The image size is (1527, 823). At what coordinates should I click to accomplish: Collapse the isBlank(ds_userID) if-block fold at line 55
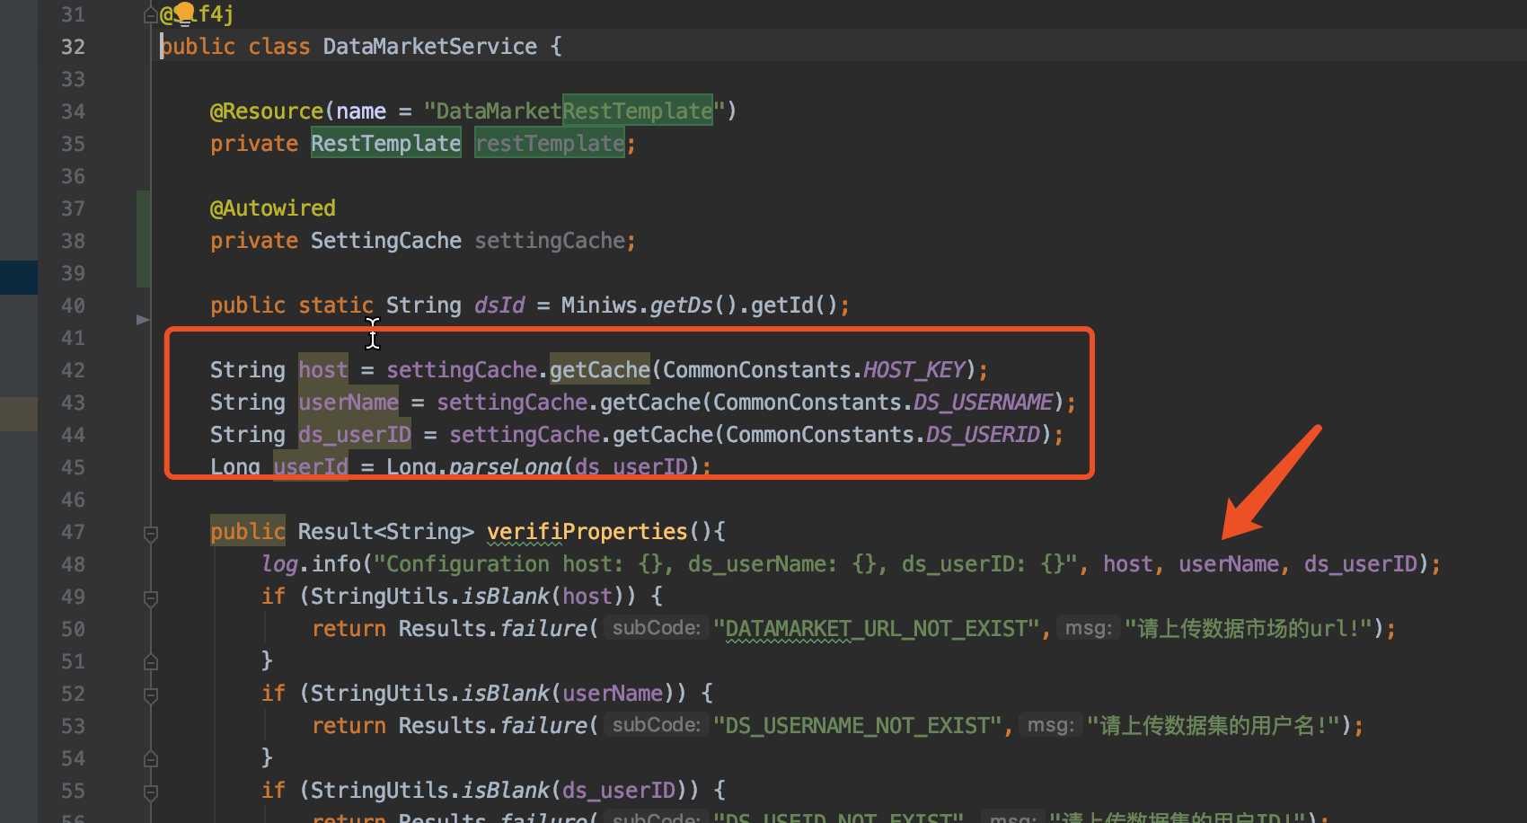[151, 792]
